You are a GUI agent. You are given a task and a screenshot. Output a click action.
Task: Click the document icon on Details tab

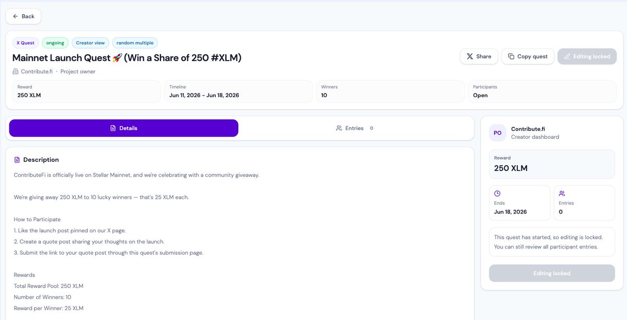coord(113,128)
